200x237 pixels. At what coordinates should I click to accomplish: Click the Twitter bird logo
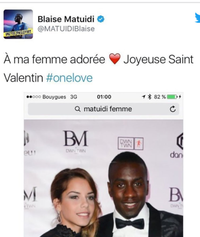[197, 18]
